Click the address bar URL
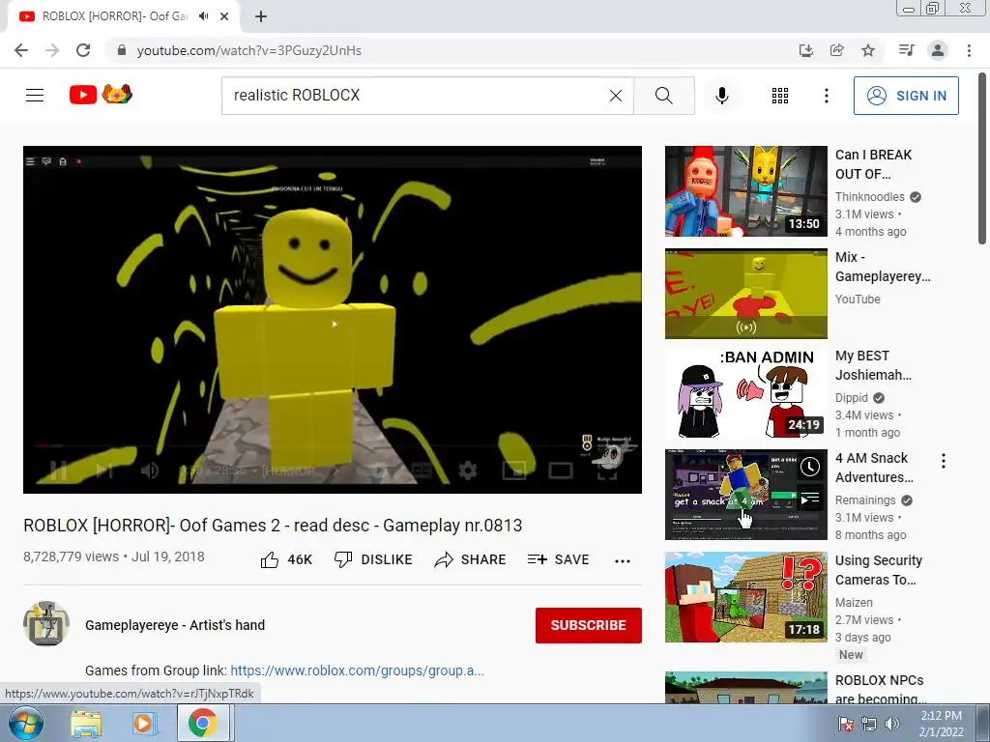The image size is (990, 742). pyautogui.click(x=248, y=50)
